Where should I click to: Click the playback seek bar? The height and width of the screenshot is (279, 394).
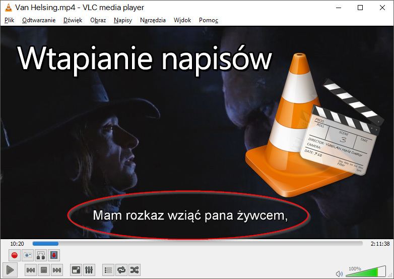198,244
